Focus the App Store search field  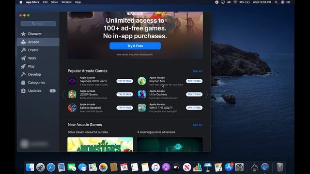point(38,24)
